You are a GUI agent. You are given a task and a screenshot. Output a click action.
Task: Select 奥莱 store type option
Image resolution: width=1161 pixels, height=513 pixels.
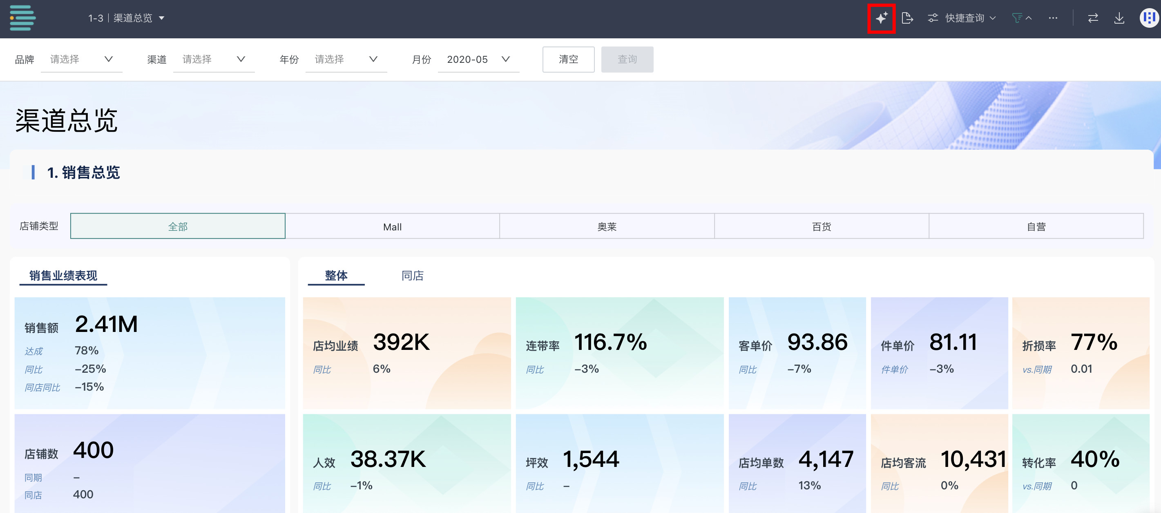pyautogui.click(x=607, y=226)
